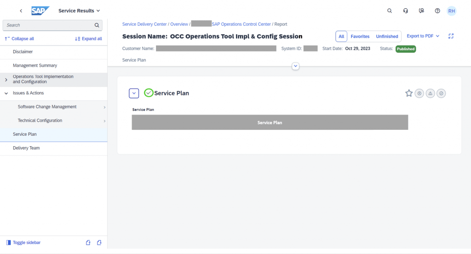471x254 pixels.
Task: Open the Service Results dropdown
Action: tap(79, 11)
